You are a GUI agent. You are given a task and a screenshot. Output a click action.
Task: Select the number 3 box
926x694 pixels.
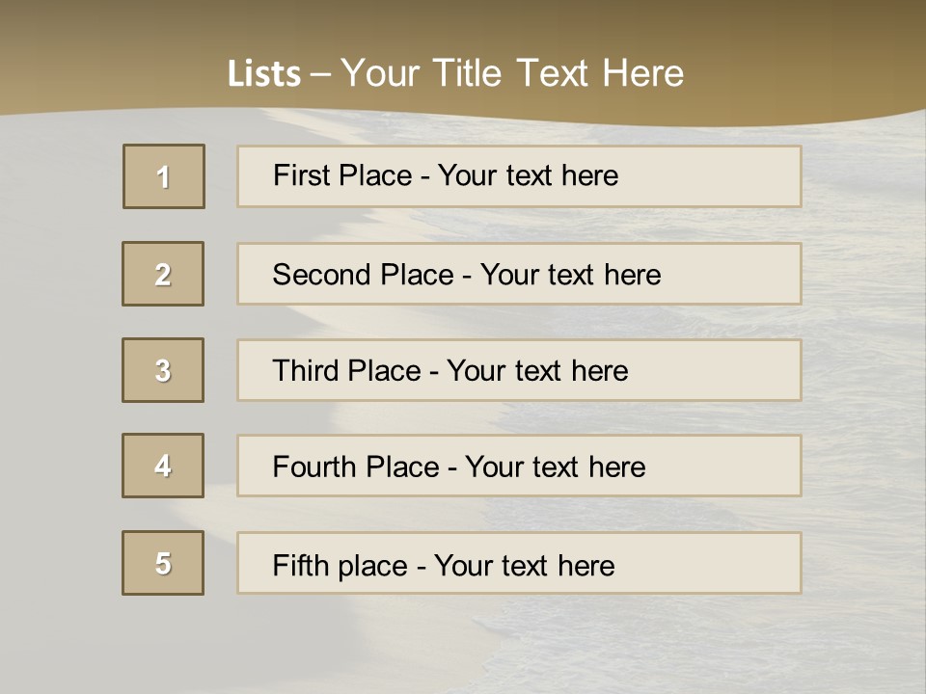(163, 370)
